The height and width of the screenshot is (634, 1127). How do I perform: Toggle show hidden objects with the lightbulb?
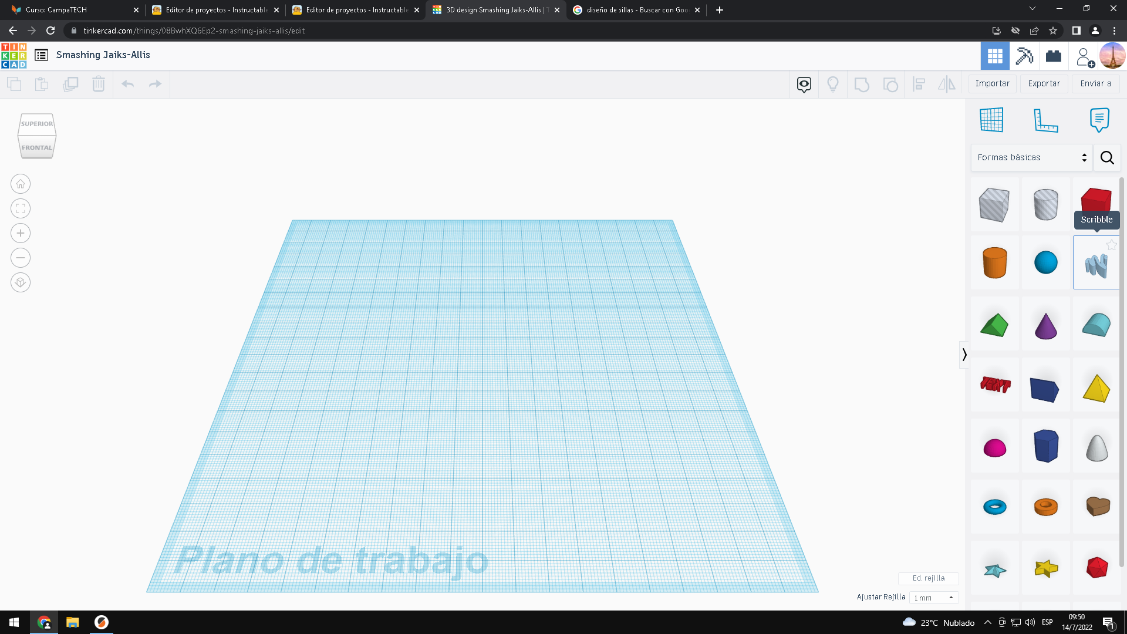[833, 85]
